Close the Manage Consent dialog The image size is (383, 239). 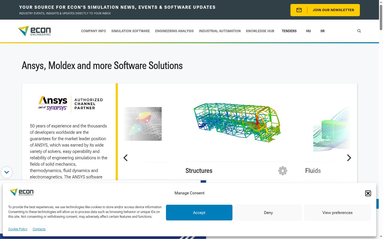tap(368, 193)
